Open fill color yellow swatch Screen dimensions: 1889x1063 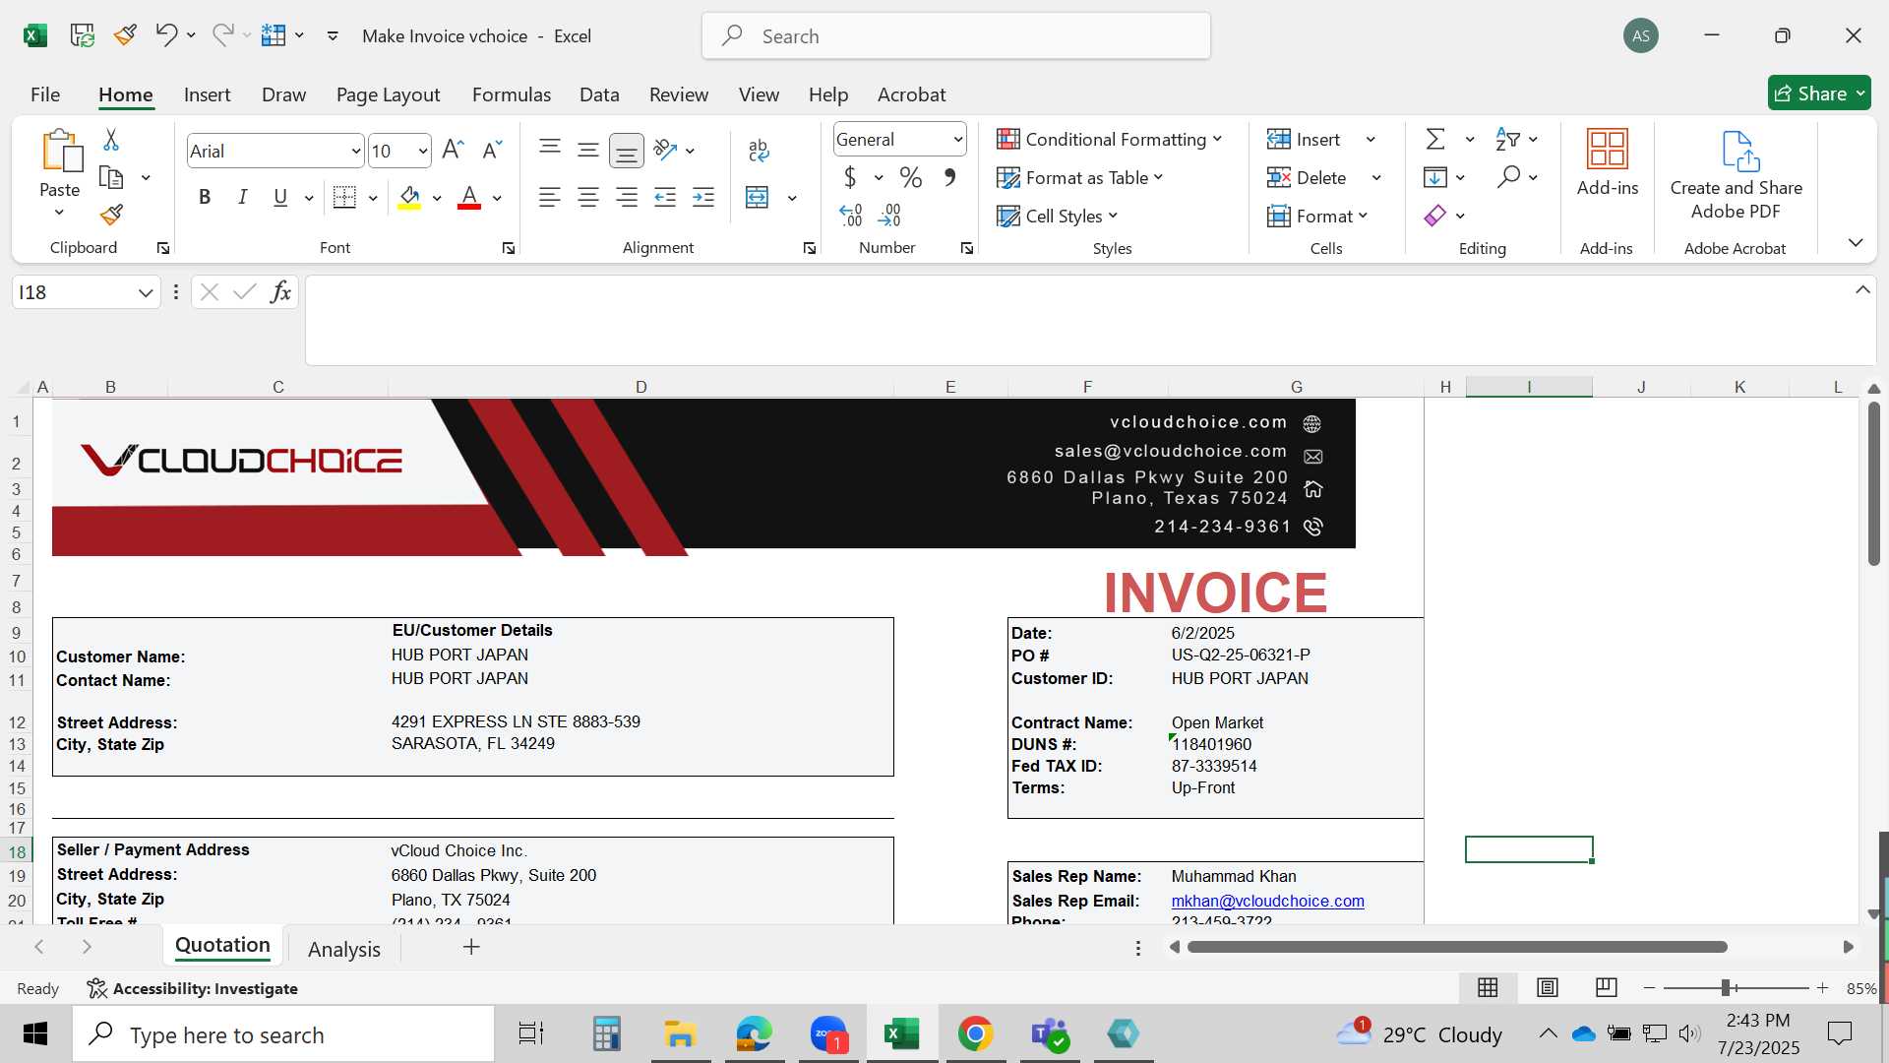409,197
